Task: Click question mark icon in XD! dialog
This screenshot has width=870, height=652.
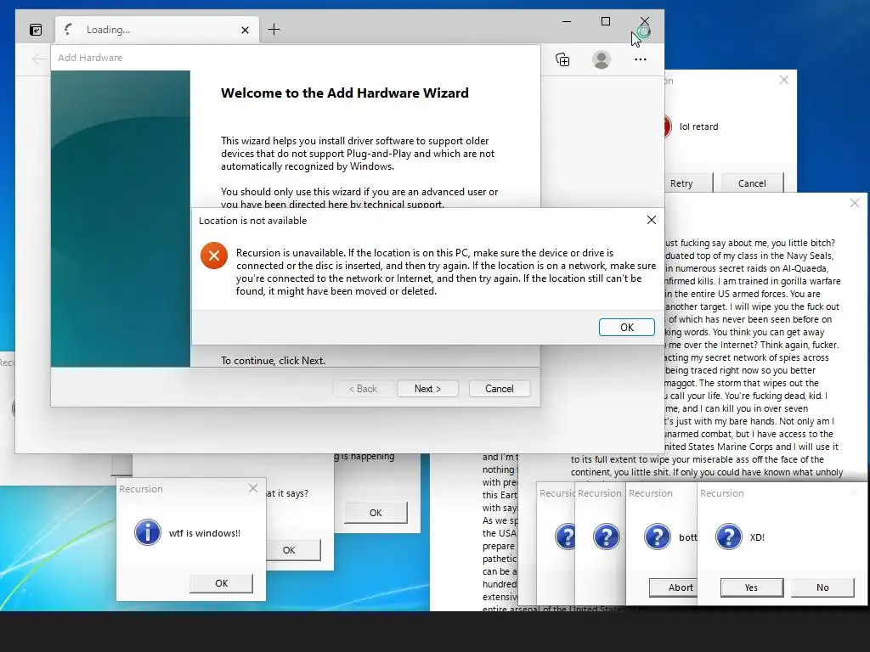Action: coord(728,537)
